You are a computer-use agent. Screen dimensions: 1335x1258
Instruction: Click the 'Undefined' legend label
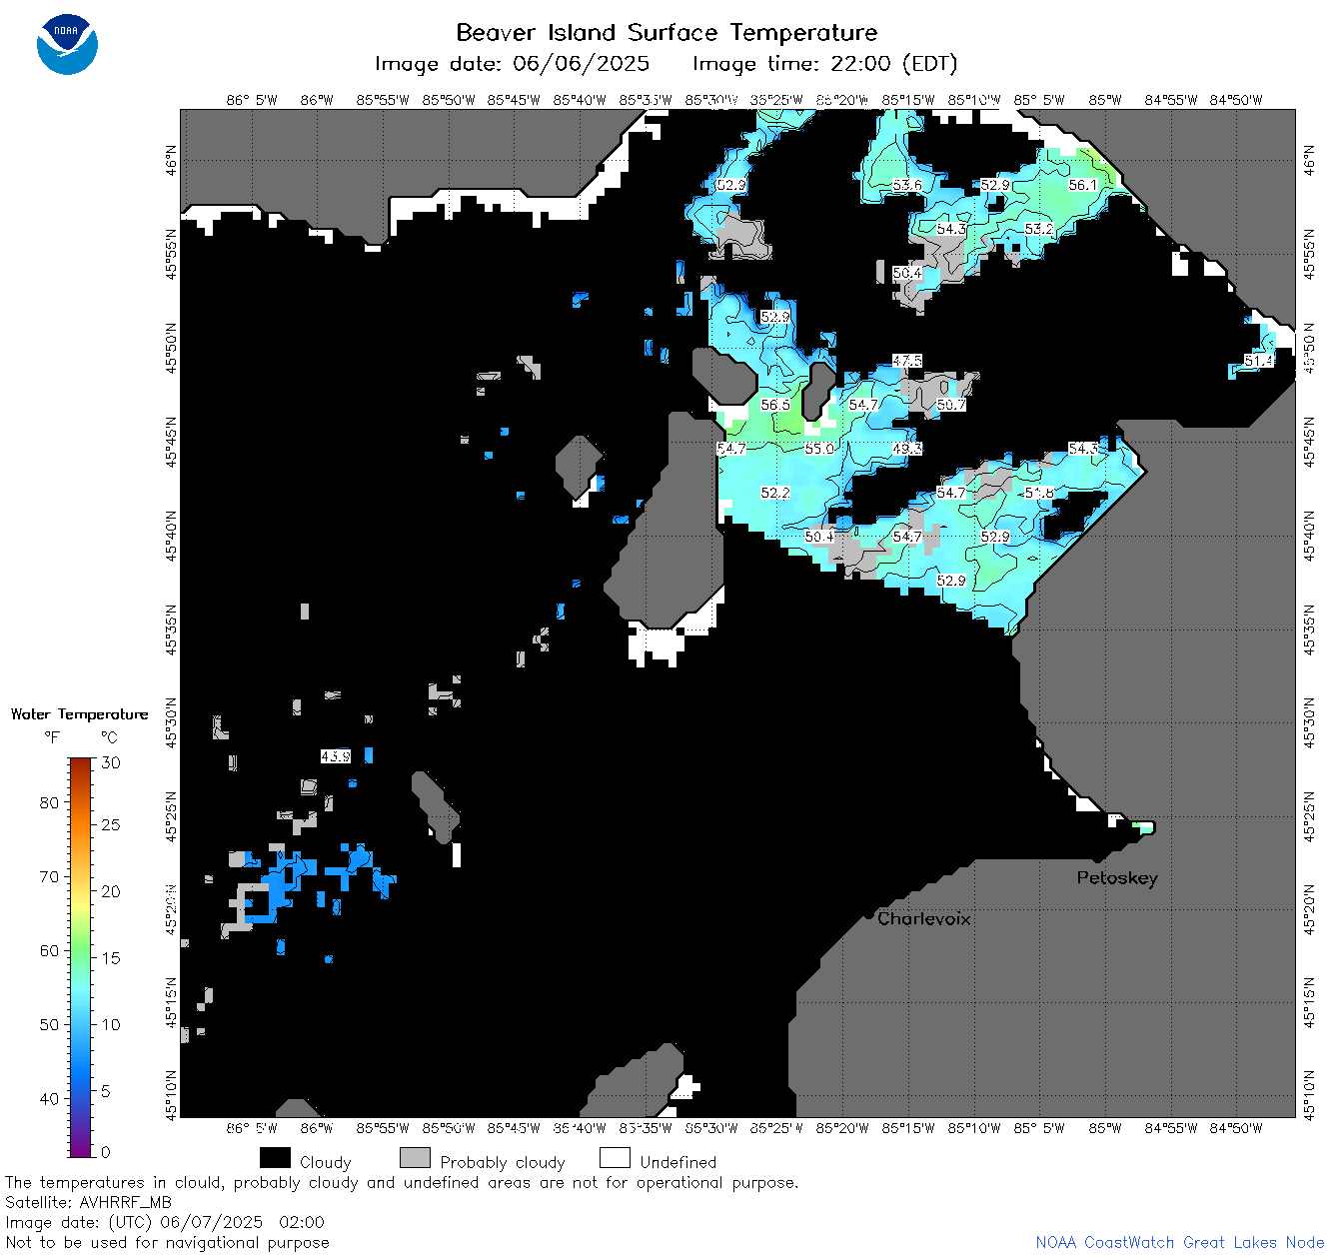tap(678, 1162)
